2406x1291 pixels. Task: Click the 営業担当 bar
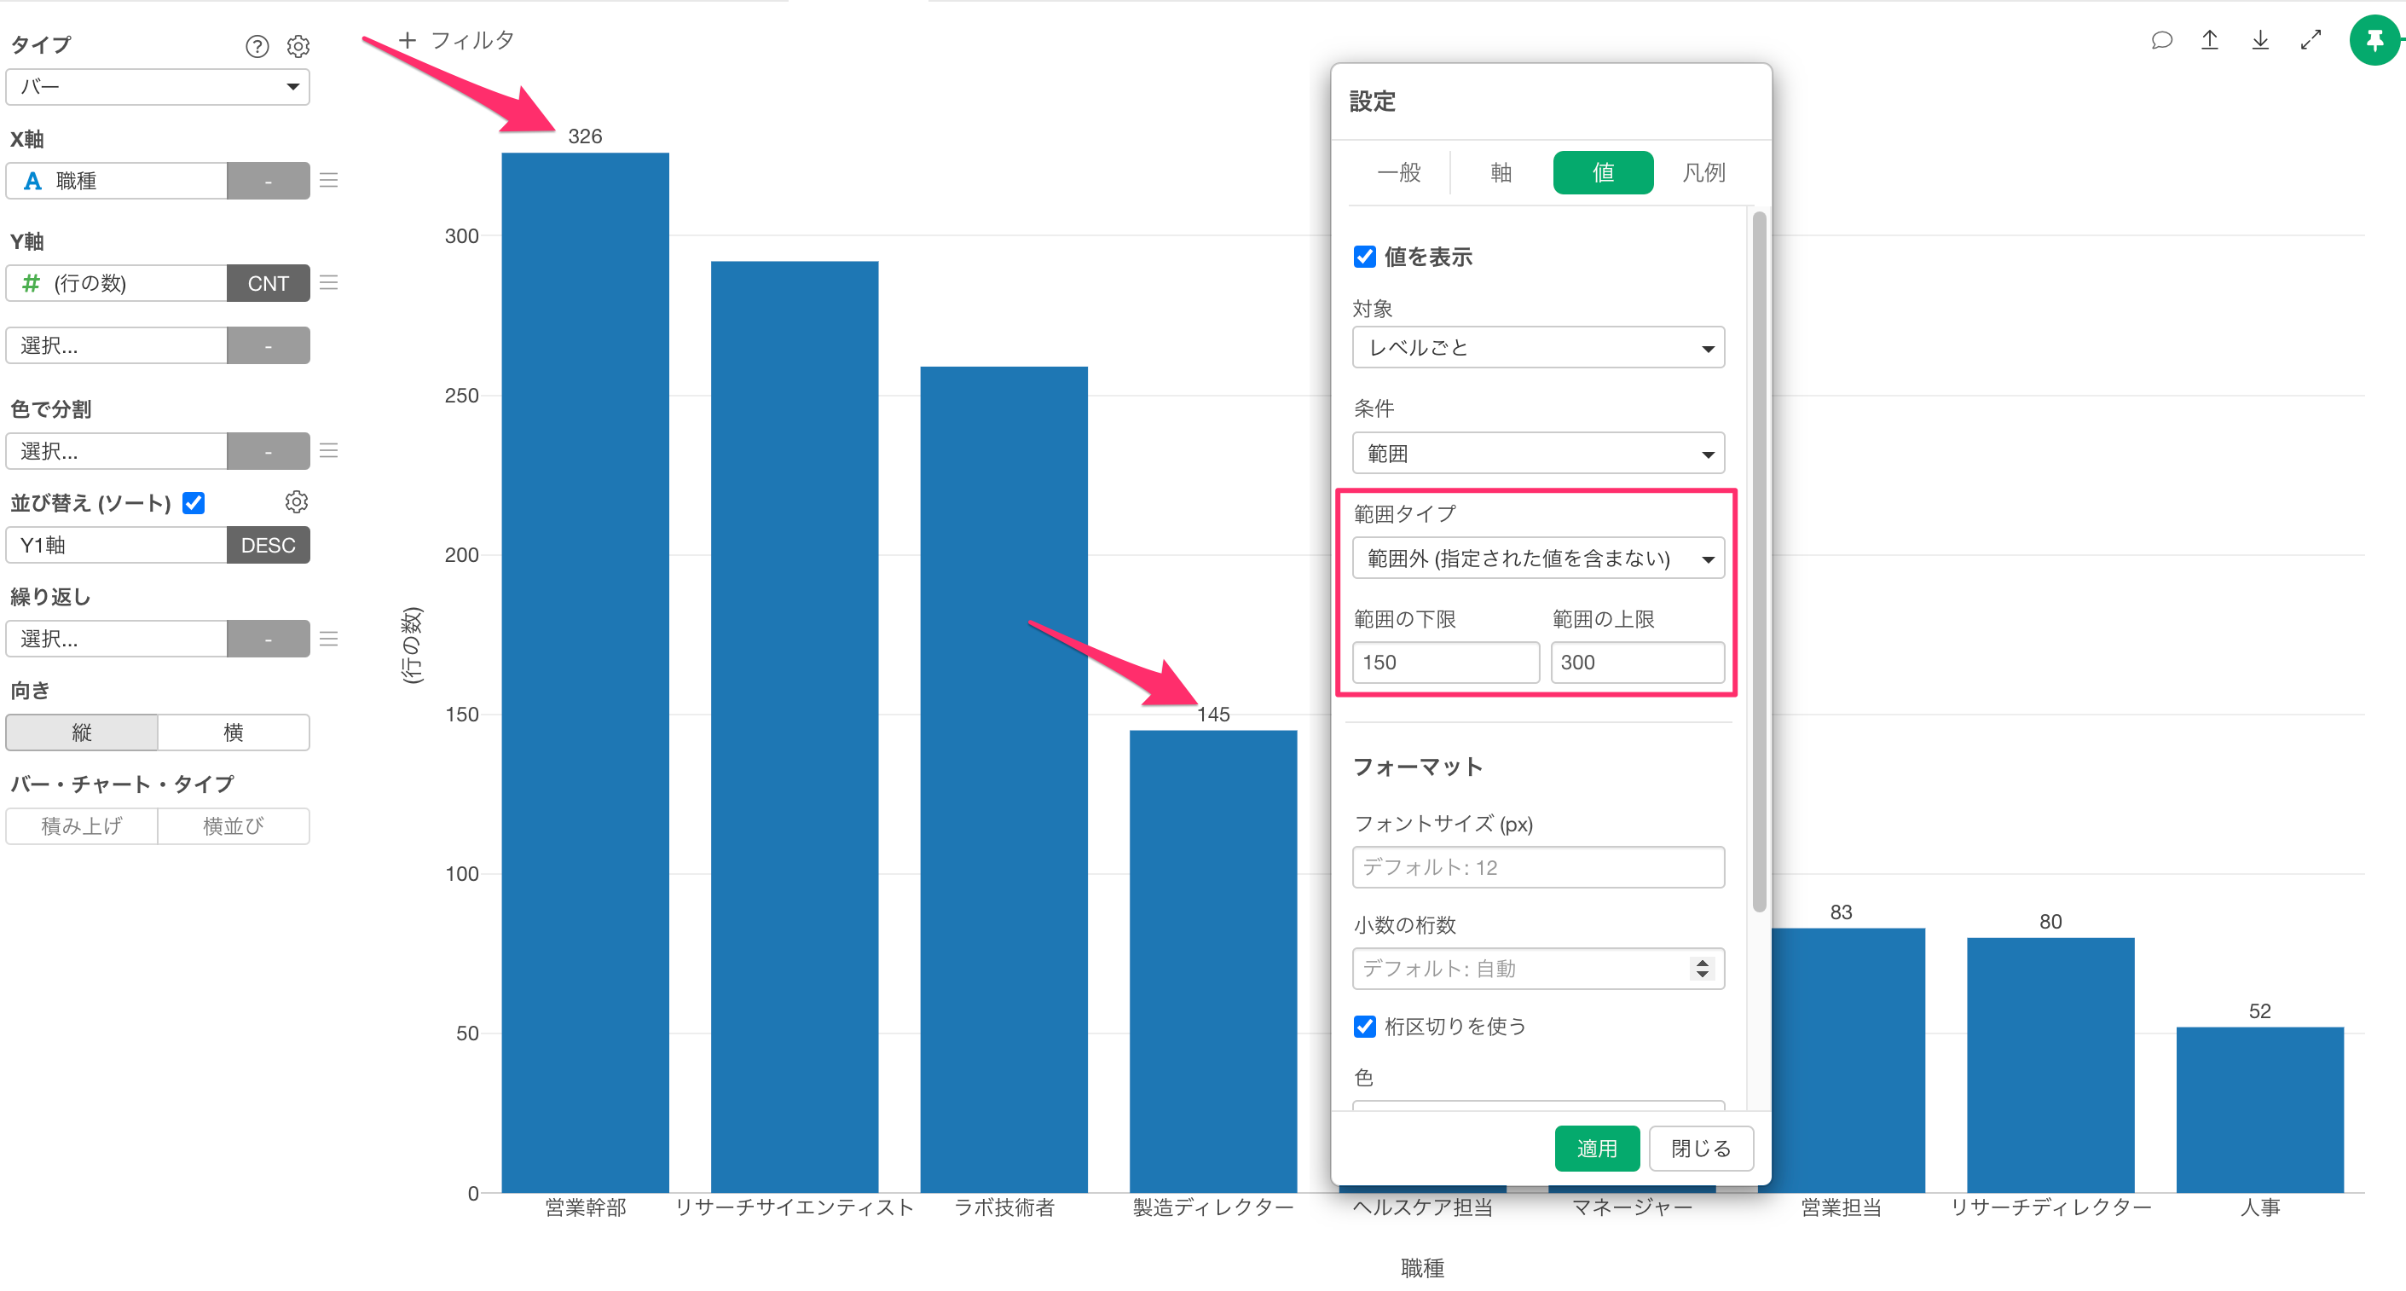point(1848,1060)
